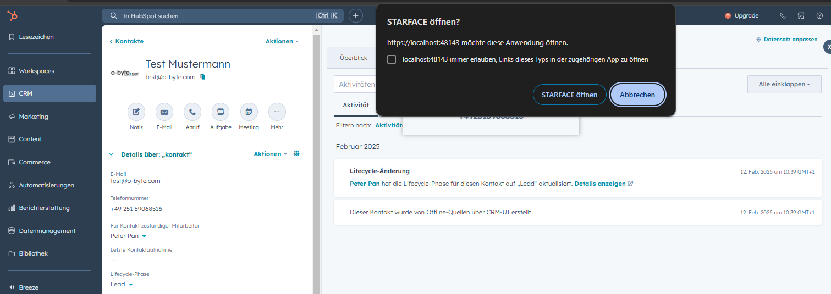831x294 pixels.
Task: Click the HubSpot sprocket logo
Action: click(x=12, y=15)
